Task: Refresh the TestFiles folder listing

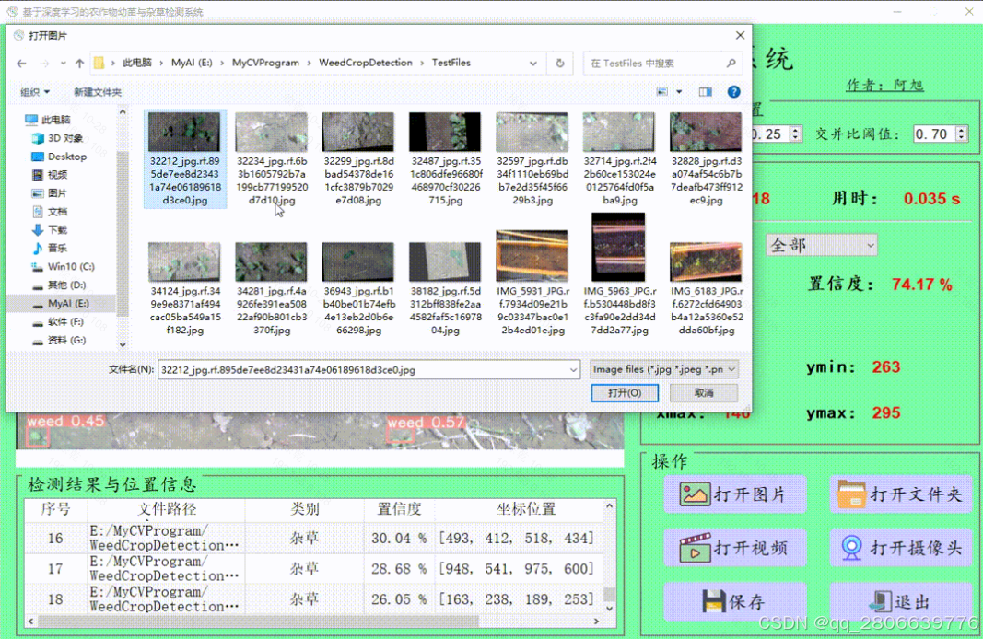Action: point(560,64)
